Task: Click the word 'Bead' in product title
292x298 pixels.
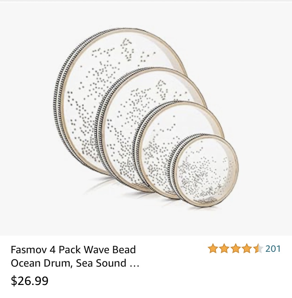Action: point(123,250)
